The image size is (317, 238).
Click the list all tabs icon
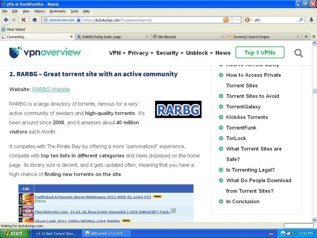[314, 37]
